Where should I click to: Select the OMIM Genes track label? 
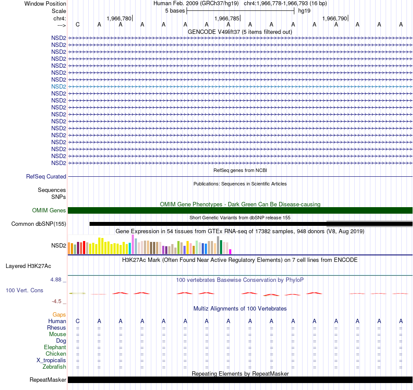[49, 210]
